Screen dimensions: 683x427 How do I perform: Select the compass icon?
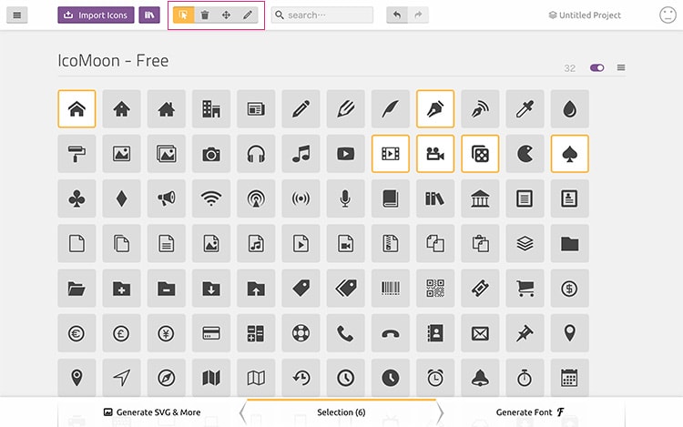tap(167, 378)
